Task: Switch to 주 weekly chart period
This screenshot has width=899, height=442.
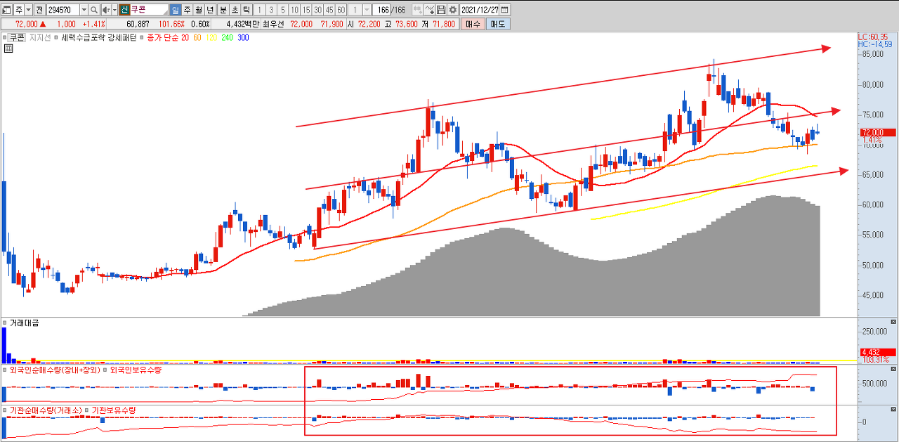Action: pyautogui.click(x=187, y=10)
